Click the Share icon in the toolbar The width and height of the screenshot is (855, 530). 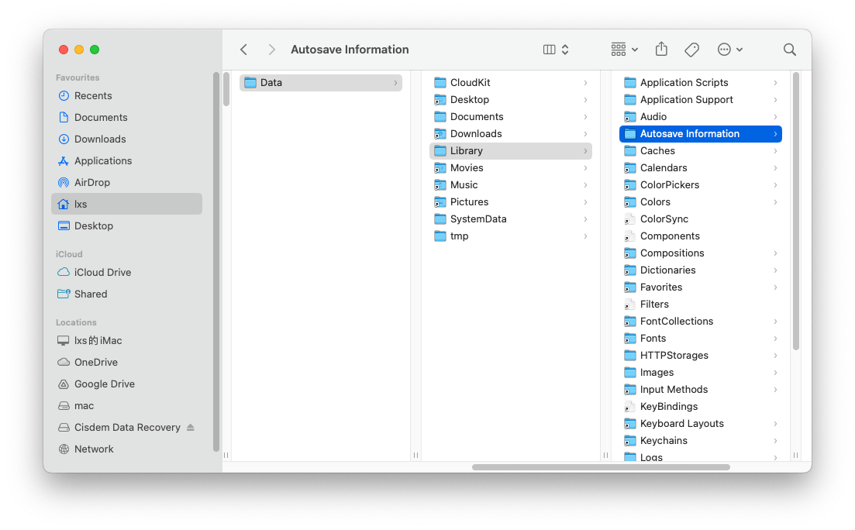coord(660,49)
